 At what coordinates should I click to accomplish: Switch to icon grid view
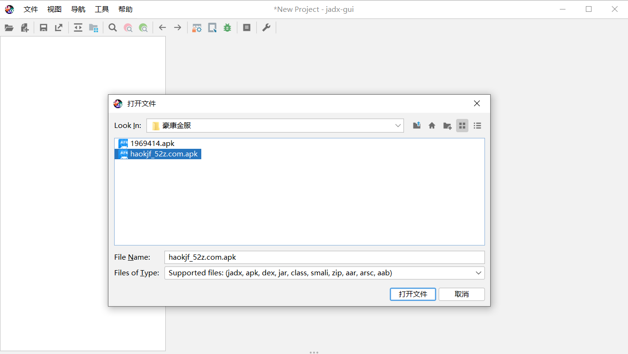(x=462, y=126)
